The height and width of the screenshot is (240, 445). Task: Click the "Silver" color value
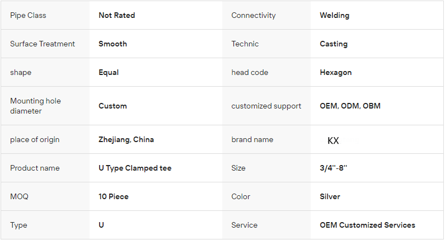[330, 196]
